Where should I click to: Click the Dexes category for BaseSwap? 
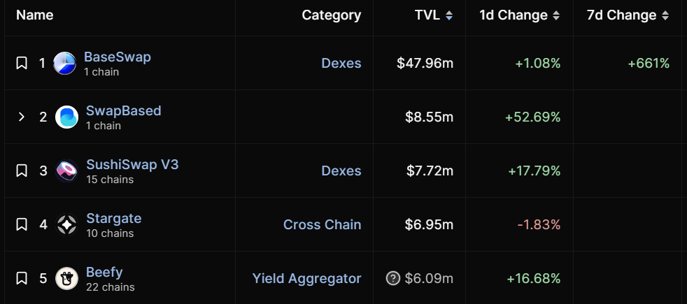click(x=341, y=63)
